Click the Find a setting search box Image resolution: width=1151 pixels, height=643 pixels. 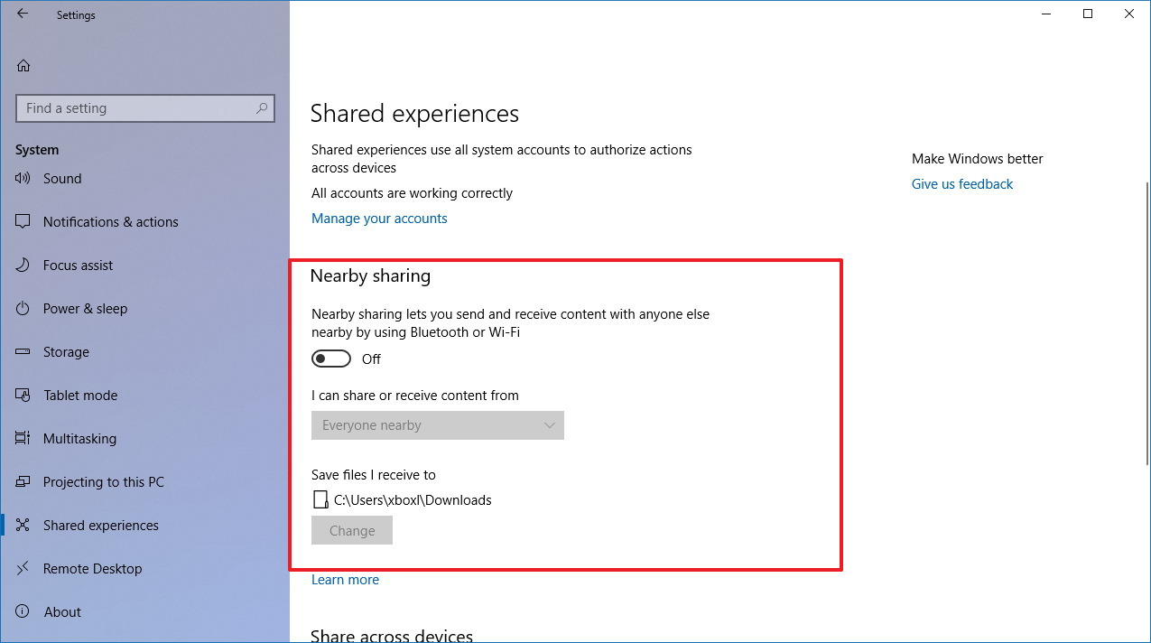[x=145, y=108]
